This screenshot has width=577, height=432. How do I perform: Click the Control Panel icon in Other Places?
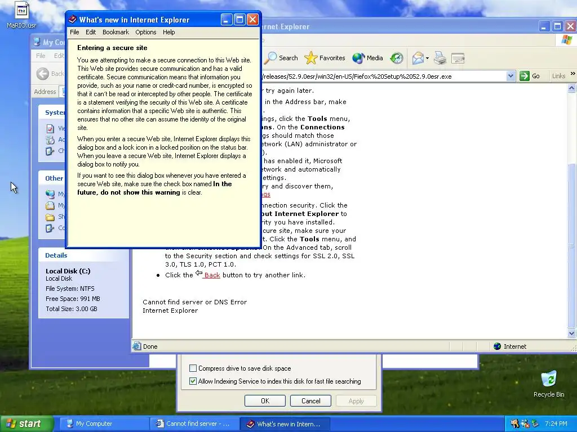click(x=50, y=228)
